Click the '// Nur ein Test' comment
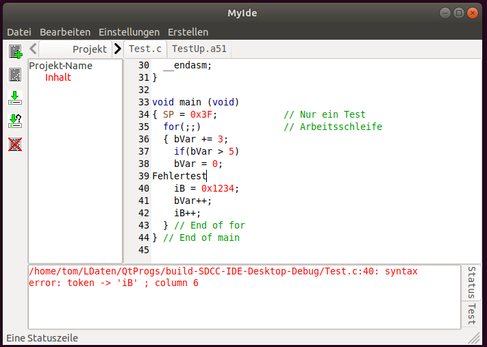The height and width of the screenshot is (347, 487). tap(325, 114)
